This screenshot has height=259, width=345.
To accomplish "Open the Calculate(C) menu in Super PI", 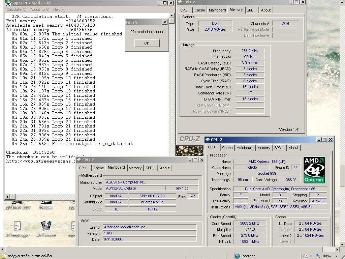I will click(x=17, y=9).
